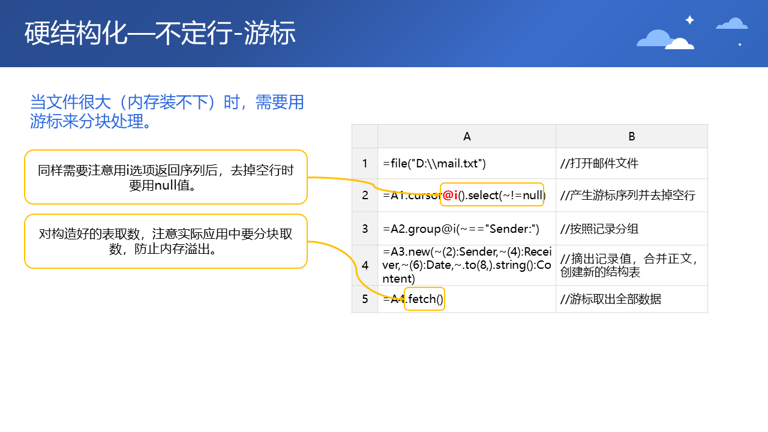This screenshot has width=768, height=432.
Task: Click row number 1 in the table
Action: [365, 163]
